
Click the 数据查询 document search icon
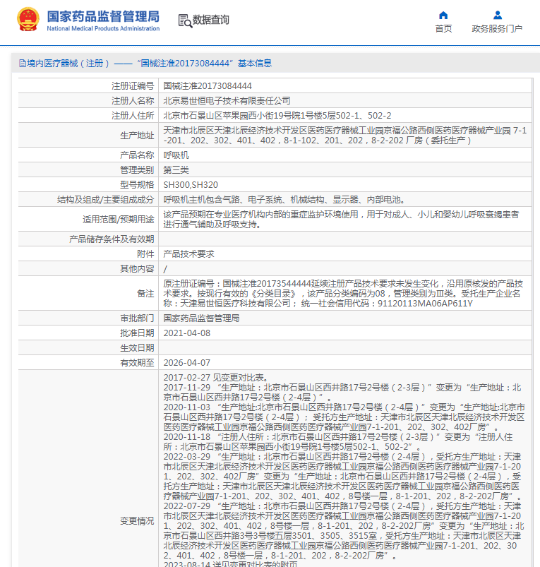pos(184,20)
